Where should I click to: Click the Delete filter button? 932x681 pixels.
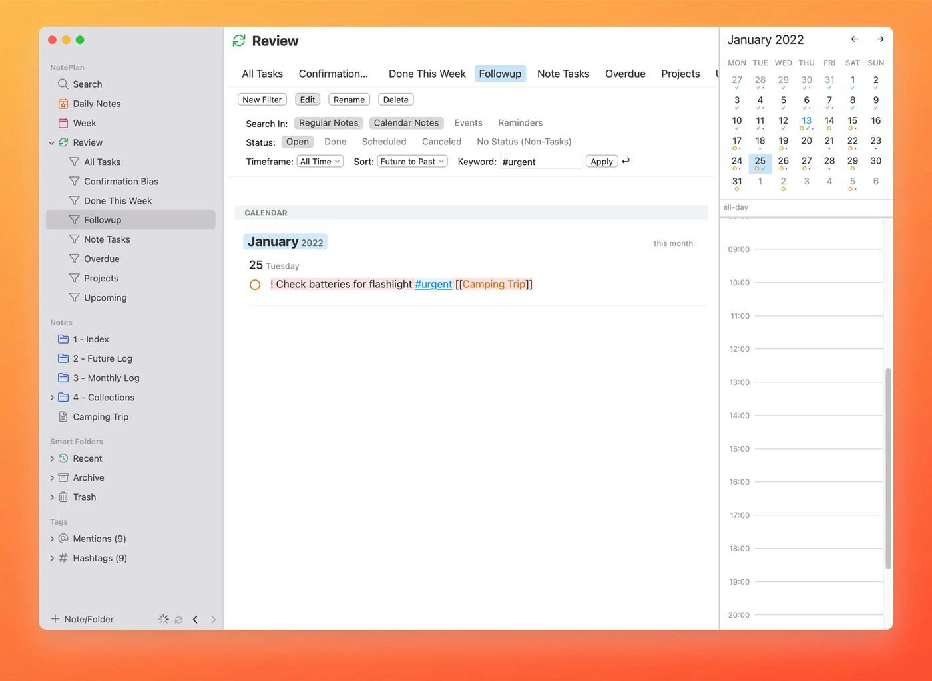pos(396,100)
